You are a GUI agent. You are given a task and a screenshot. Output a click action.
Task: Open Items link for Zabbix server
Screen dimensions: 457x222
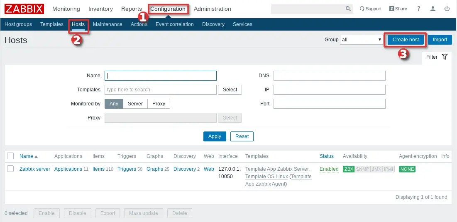pyautogui.click(x=98, y=169)
